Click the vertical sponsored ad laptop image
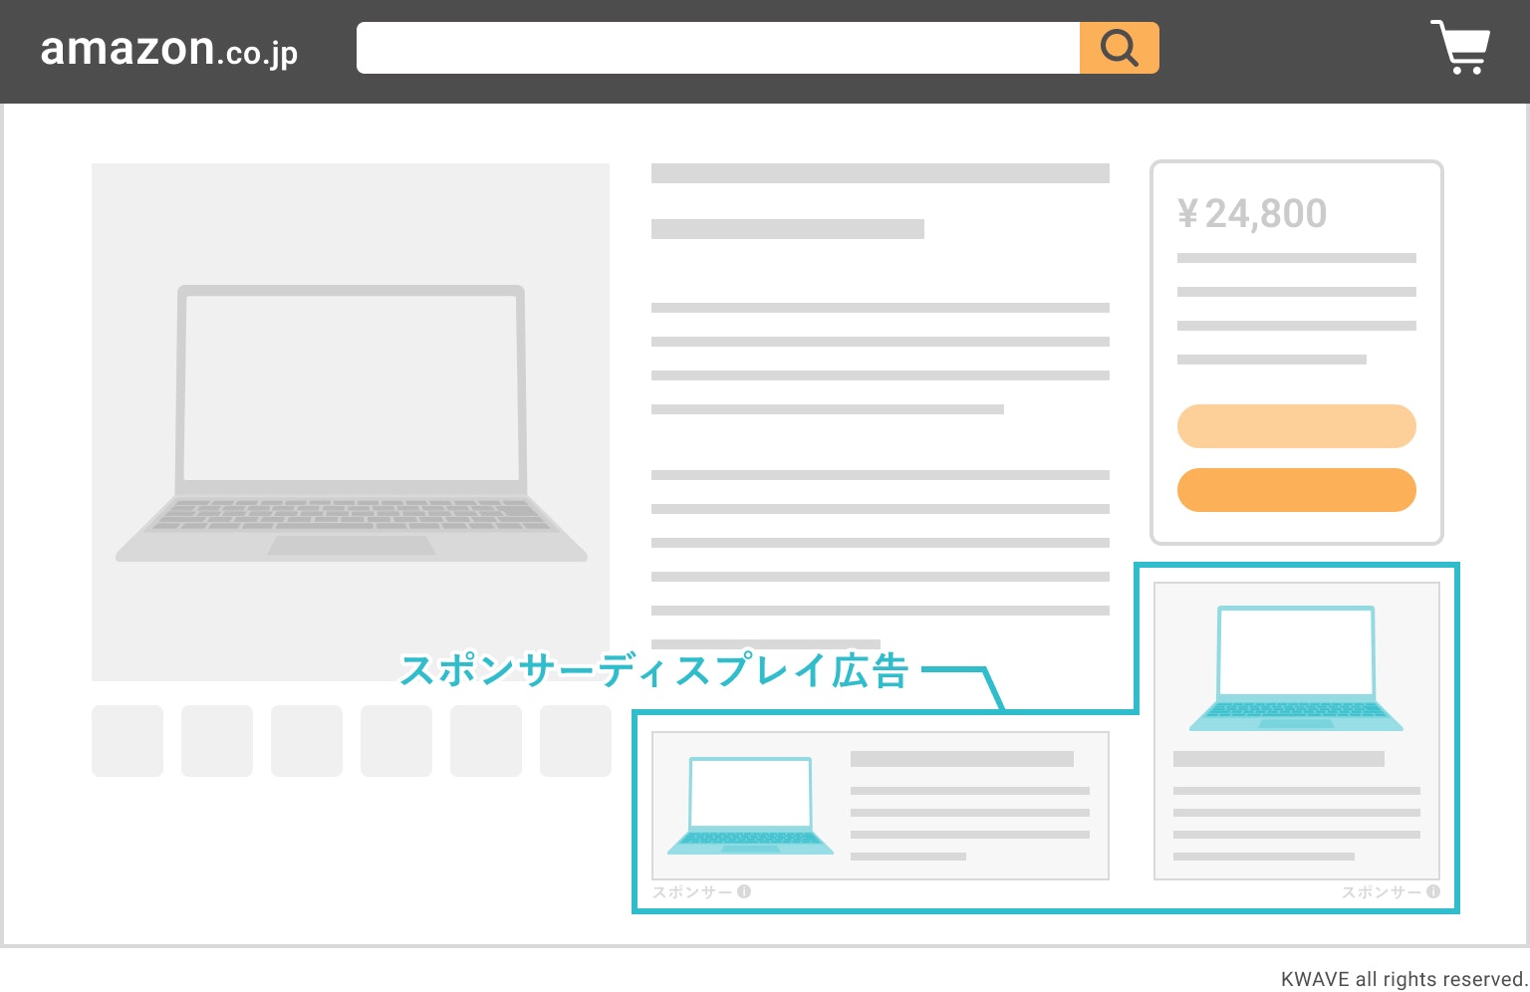 (x=1296, y=668)
